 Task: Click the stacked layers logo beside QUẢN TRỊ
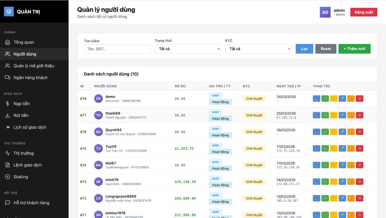tap(9, 11)
